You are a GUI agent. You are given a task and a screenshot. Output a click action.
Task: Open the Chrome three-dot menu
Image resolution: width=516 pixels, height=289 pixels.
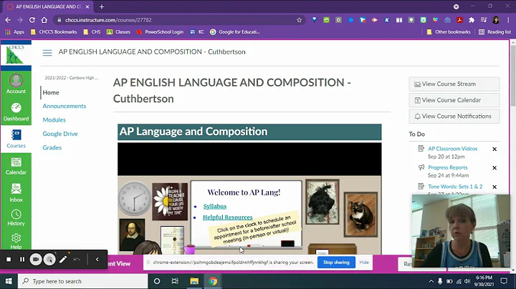coord(508,20)
